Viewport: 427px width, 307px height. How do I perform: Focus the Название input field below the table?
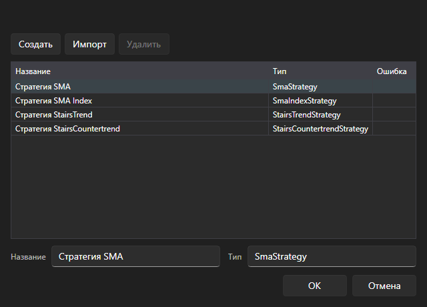point(135,256)
